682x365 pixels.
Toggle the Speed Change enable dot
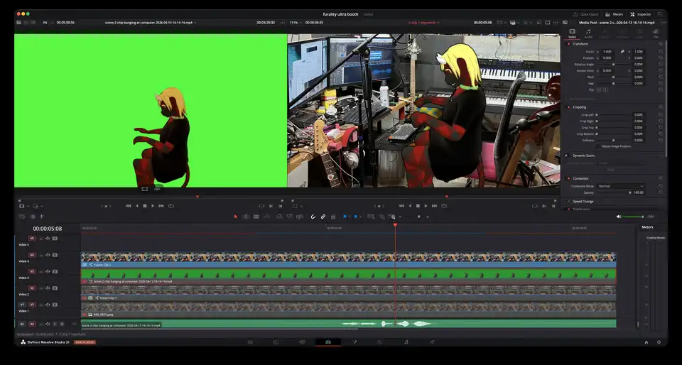click(568, 201)
